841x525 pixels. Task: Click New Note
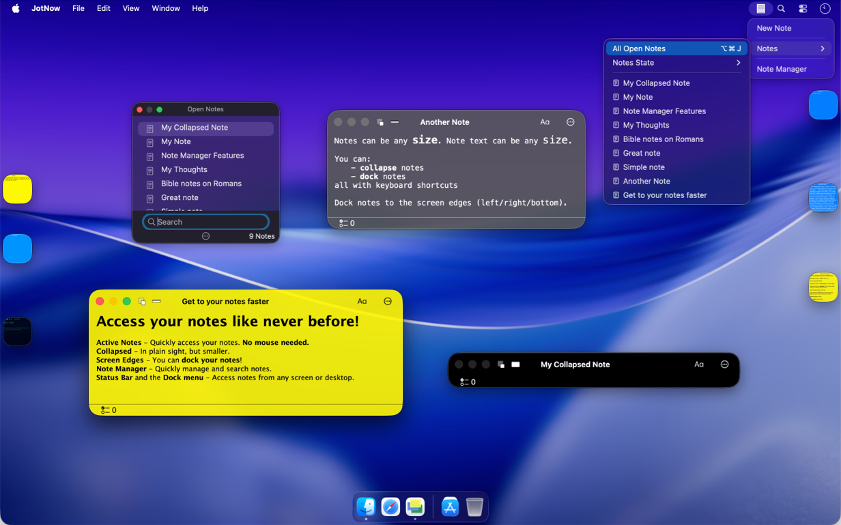(773, 28)
